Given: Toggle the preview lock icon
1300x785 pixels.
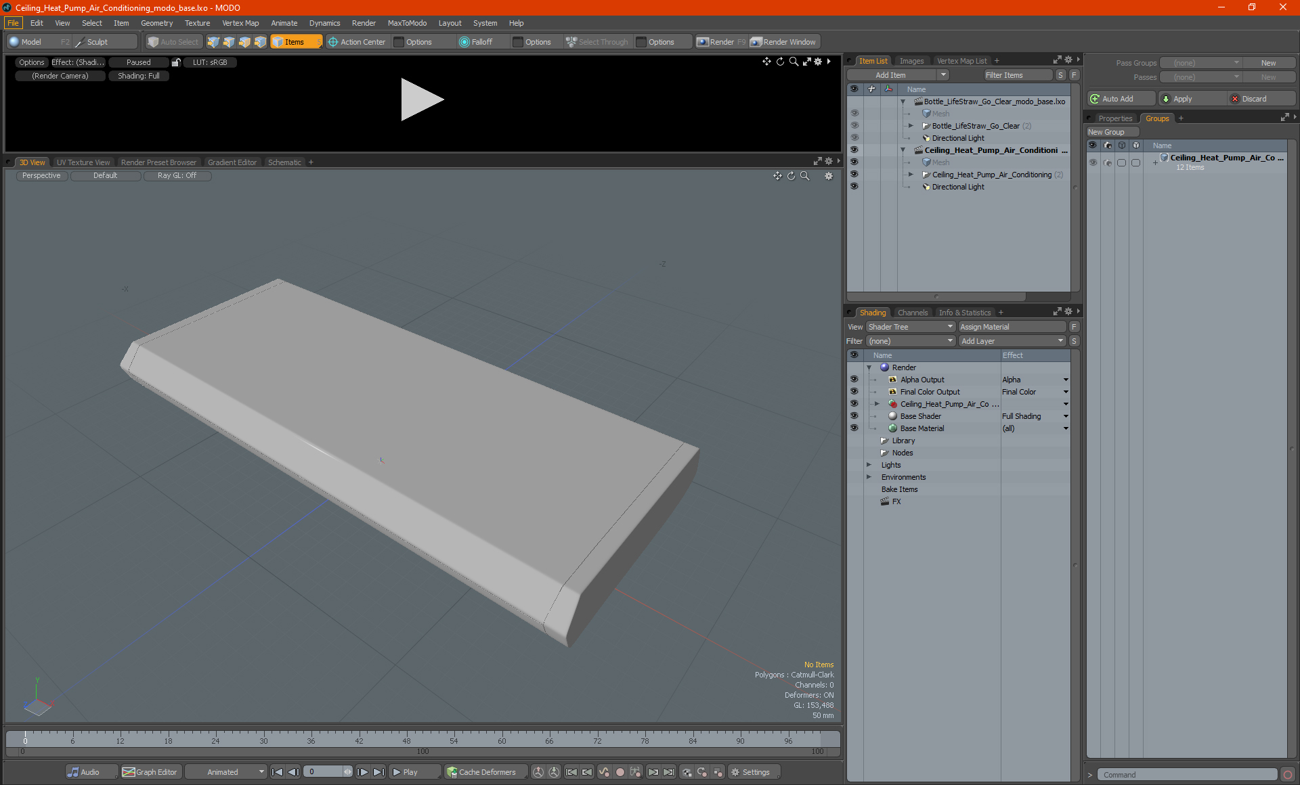Looking at the screenshot, I should [176, 62].
